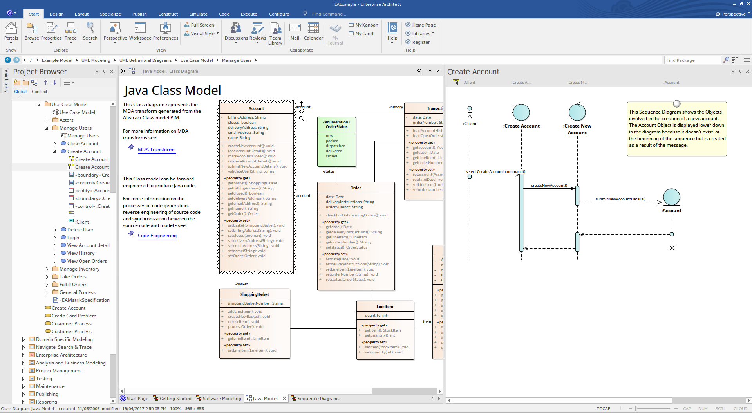Open the MDA Transforms link

coord(157,149)
